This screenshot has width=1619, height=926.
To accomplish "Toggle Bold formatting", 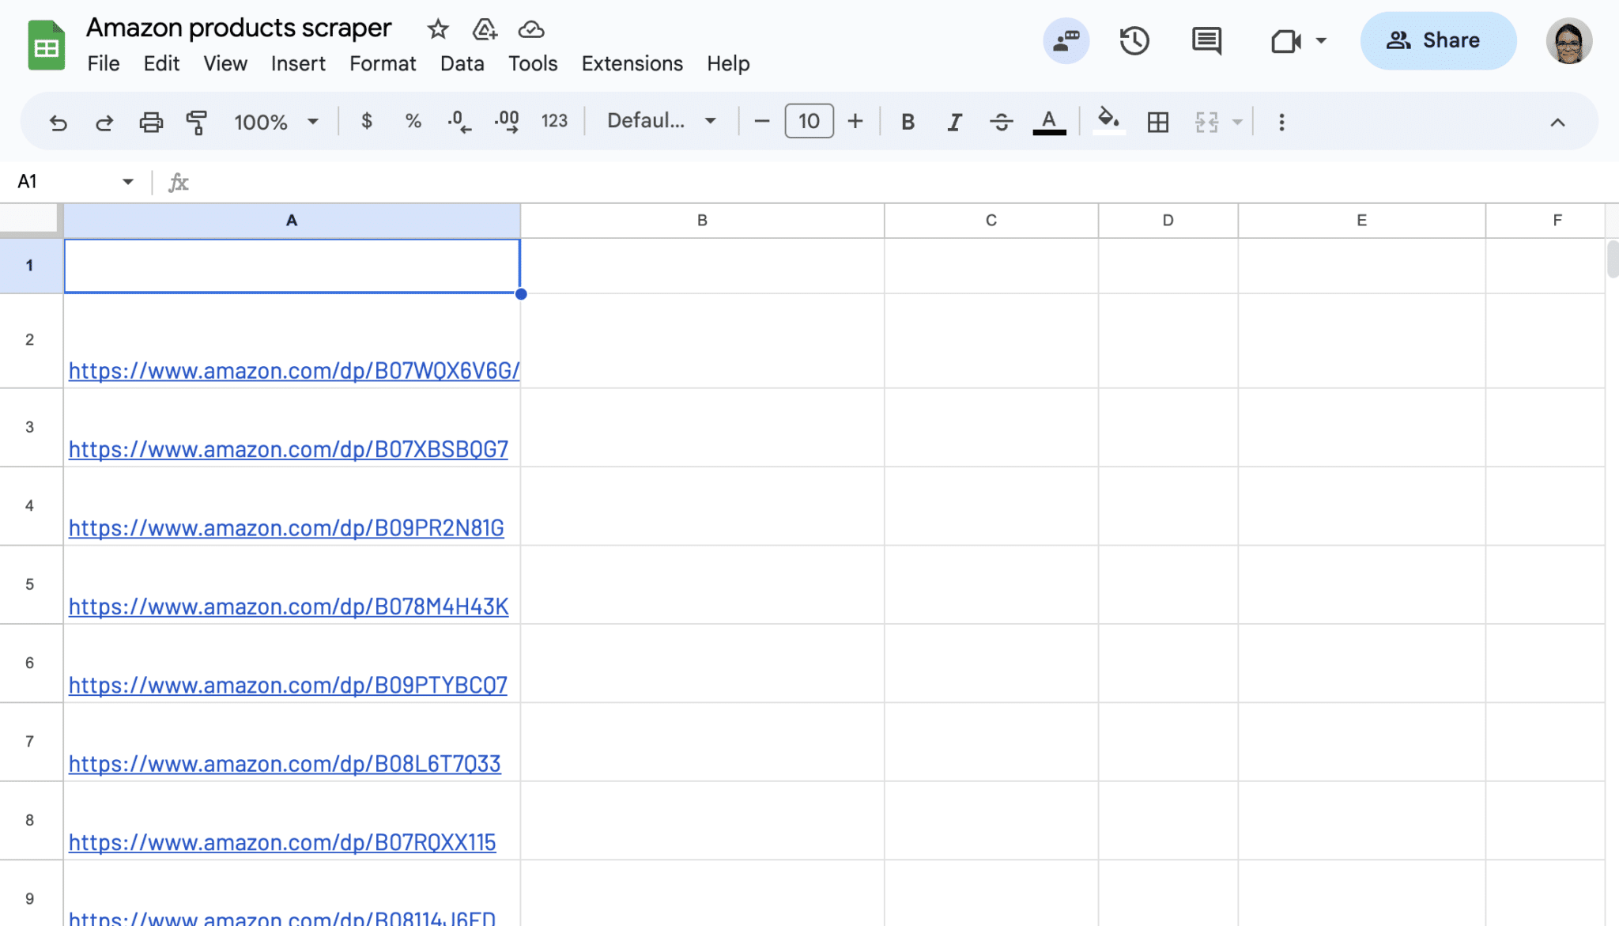I will (x=908, y=122).
